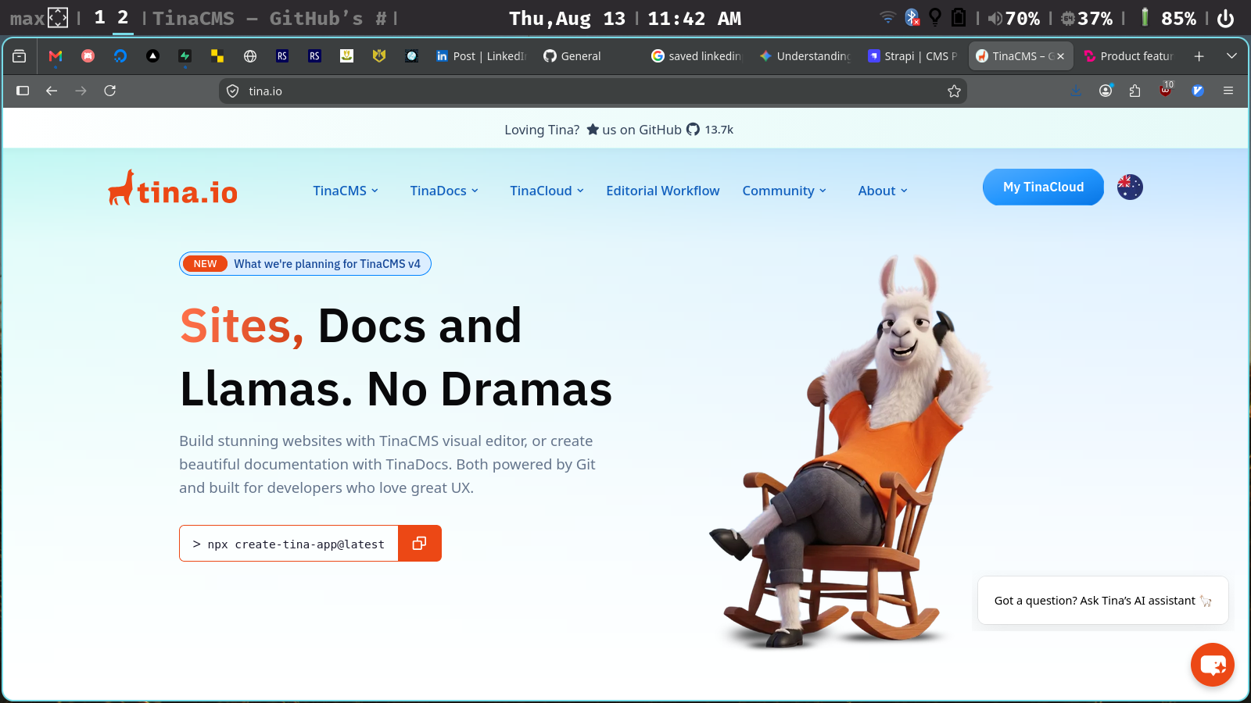Switch to the Post | LinkedIn tab
This screenshot has height=703, width=1251.
pos(481,56)
